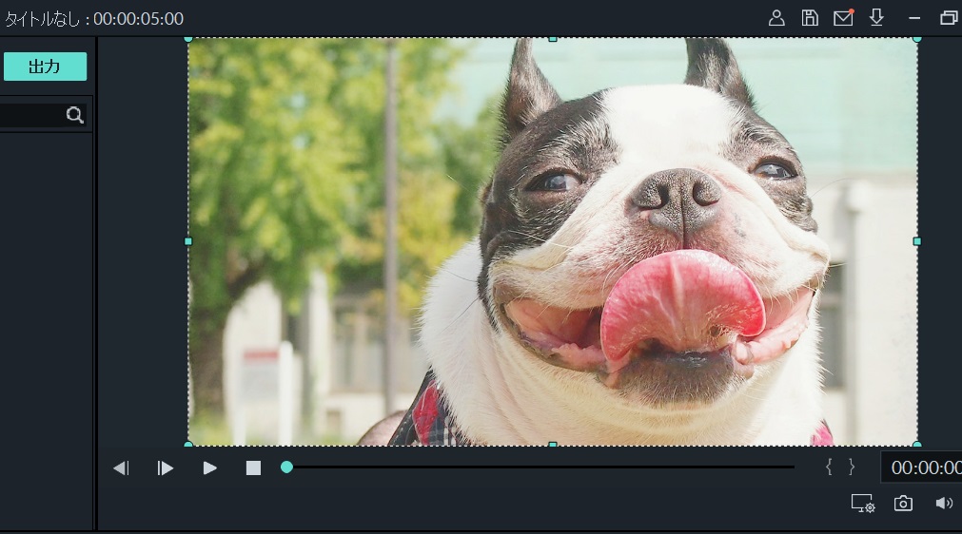Click the volume speaker icon
This screenshot has width=962, height=534.
pos(944,504)
